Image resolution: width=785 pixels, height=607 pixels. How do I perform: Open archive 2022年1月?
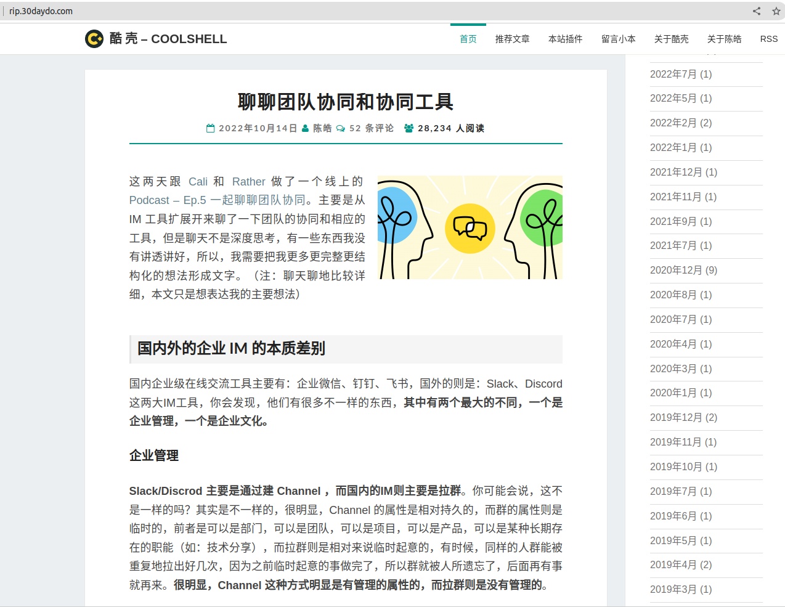pyautogui.click(x=681, y=147)
